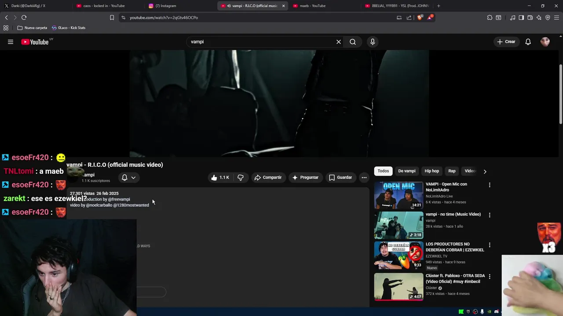563x316 pixels.
Task: Start voice search with the microphone icon
Action: point(373,42)
